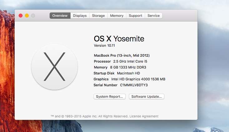This screenshot has height=132, width=229.
Task: Minimize window with the yellow button
Action: (x=27, y=16)
